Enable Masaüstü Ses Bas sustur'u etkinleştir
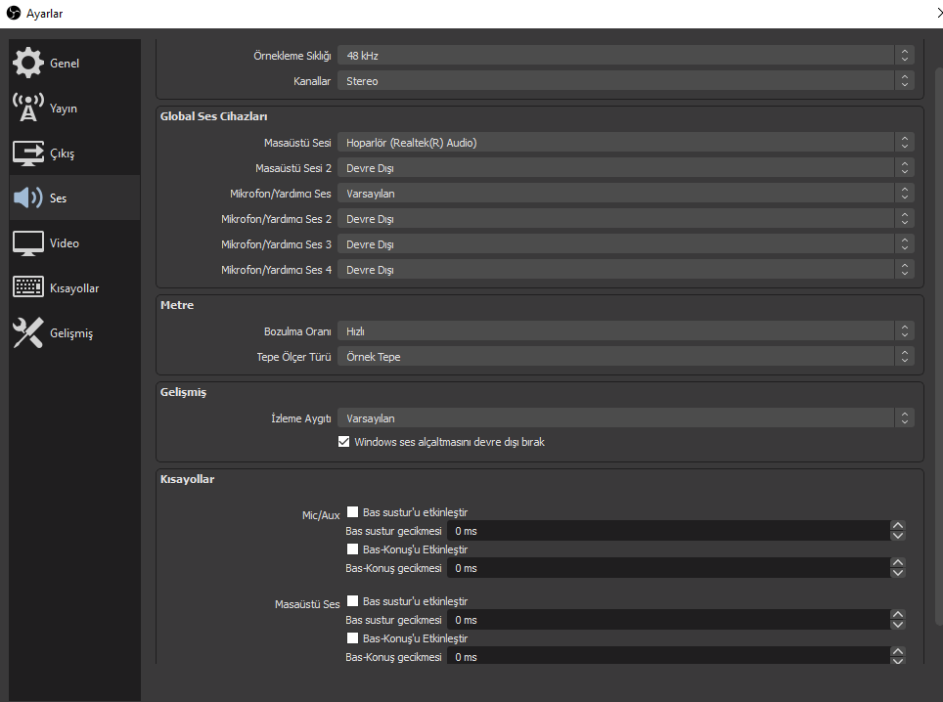Screen dimensions: 943x702 coord(353,601)
